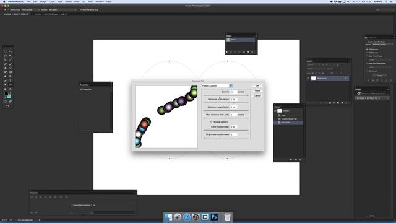
Task: Adjust the Density slider
Action: (x=226, y=95)
